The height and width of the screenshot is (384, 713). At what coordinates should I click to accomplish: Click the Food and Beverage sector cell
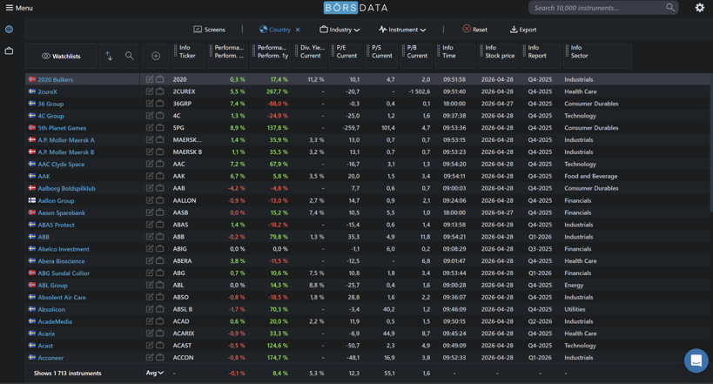point(591,177)
